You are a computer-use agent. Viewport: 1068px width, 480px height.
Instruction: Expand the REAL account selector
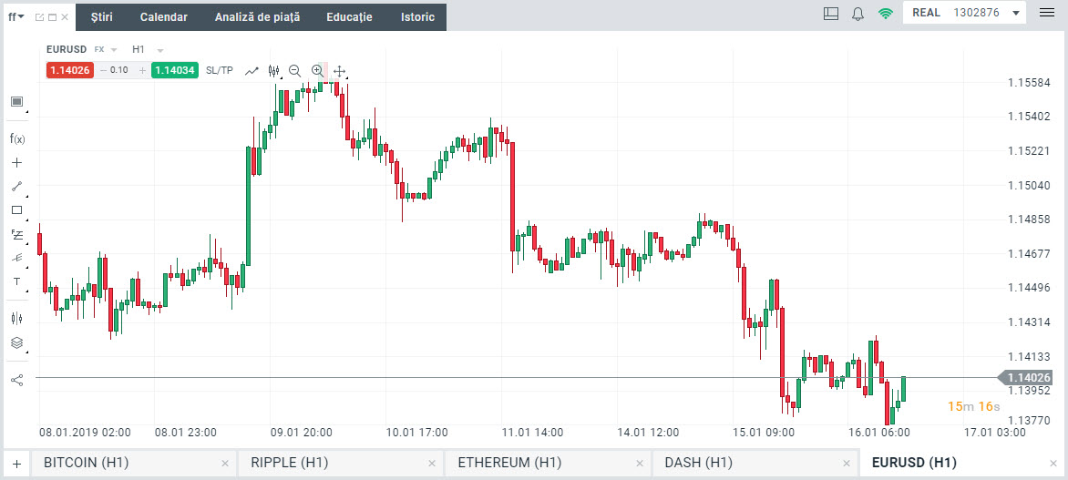pos(1015,14)
